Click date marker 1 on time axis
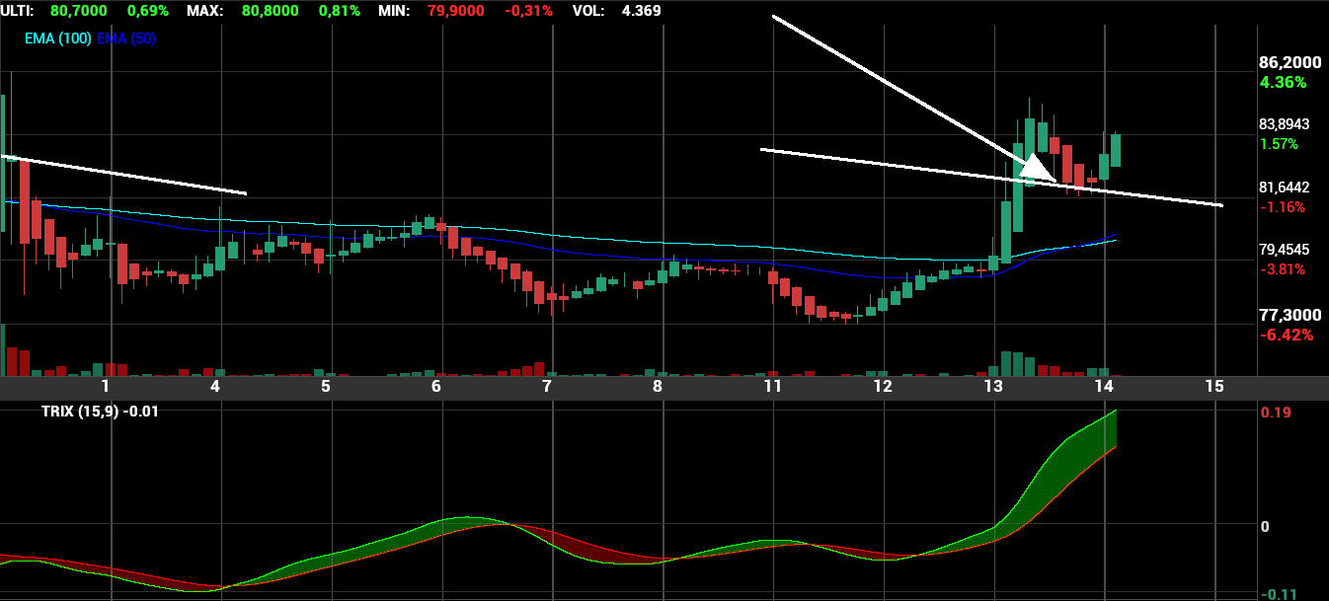Image resolution: width=1329 pixels, height=601 pixels. 106,386
